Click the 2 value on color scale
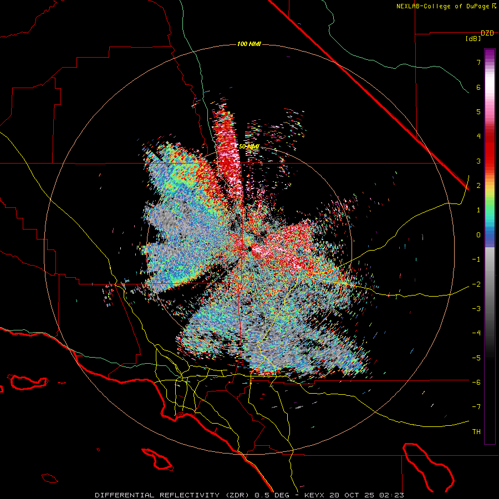This screenshot has height=499, width=499. (x=478, y=186)
